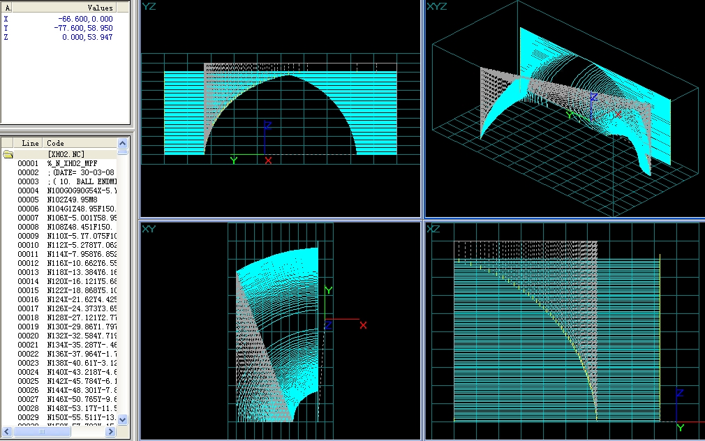Click the up arrow on the code list scrollbar

pyautogui.click(x=122, y=144)
